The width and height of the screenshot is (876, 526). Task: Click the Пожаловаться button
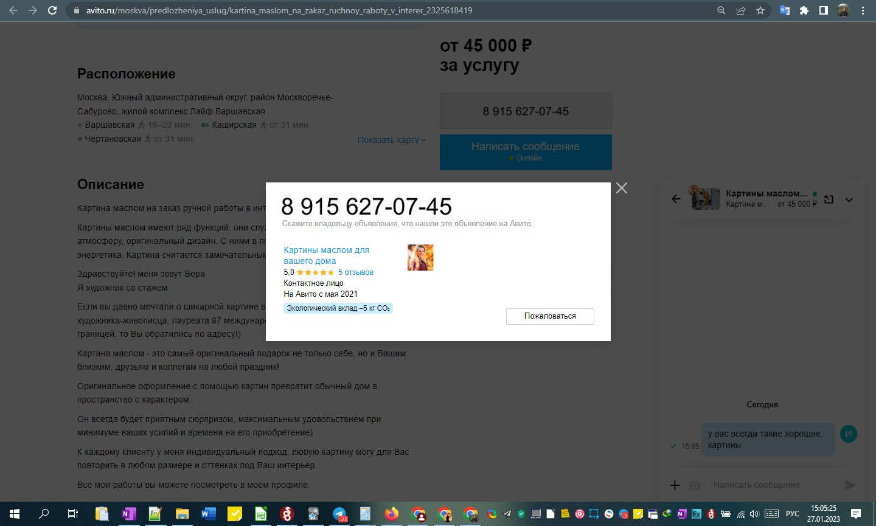(550, 316)
